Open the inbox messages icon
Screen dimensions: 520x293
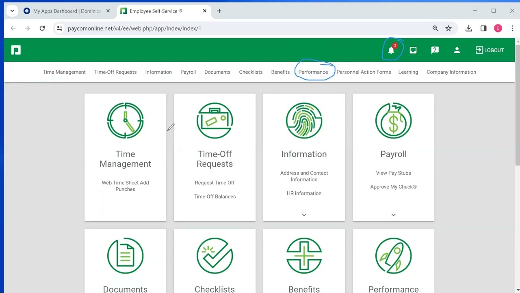413,50
